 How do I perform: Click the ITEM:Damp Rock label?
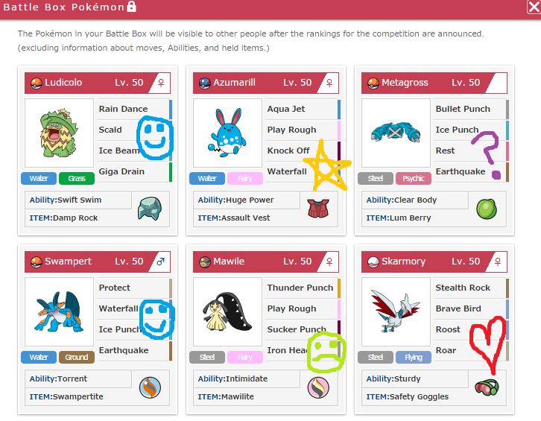pos(63,218)
